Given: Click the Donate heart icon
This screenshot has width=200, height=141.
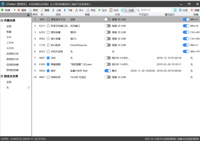Looking at the screenshot, I should (192, 10).
